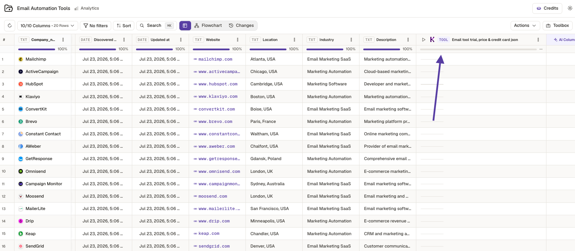The height and width of the screenshot is (251, 575).
Task: Click the Klaviyo logo icon
Action: 21,97
